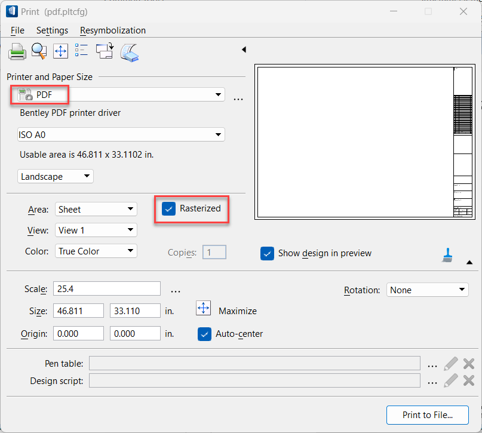Open the Settings menu

pos(52,30)
